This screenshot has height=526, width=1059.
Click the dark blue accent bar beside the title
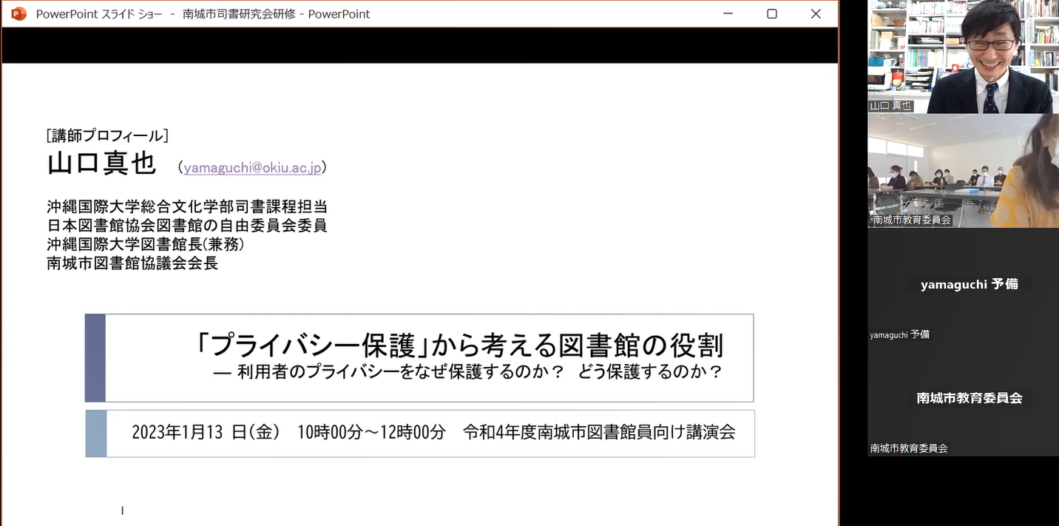click(95, 358)
